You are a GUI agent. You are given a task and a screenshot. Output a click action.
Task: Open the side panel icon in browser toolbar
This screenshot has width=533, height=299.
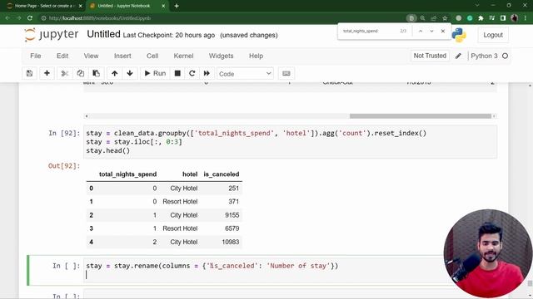pos(503,18)
